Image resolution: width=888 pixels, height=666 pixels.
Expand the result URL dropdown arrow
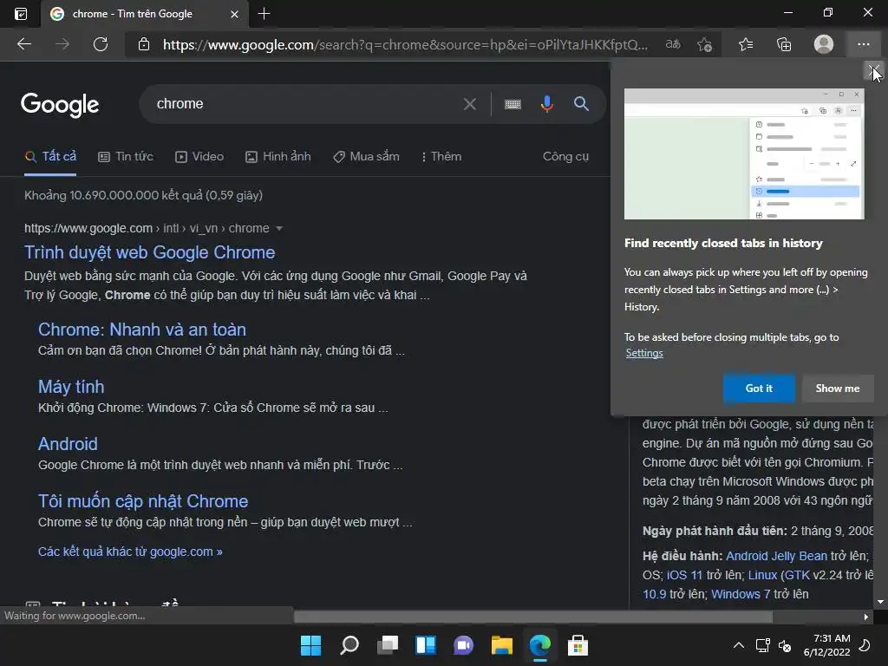tap(278, 228)
